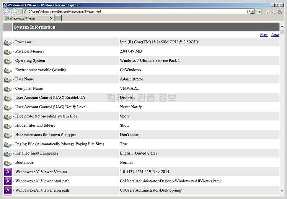Select the True paging file value
The image size is (287, 199).
[x=124, y=144]
